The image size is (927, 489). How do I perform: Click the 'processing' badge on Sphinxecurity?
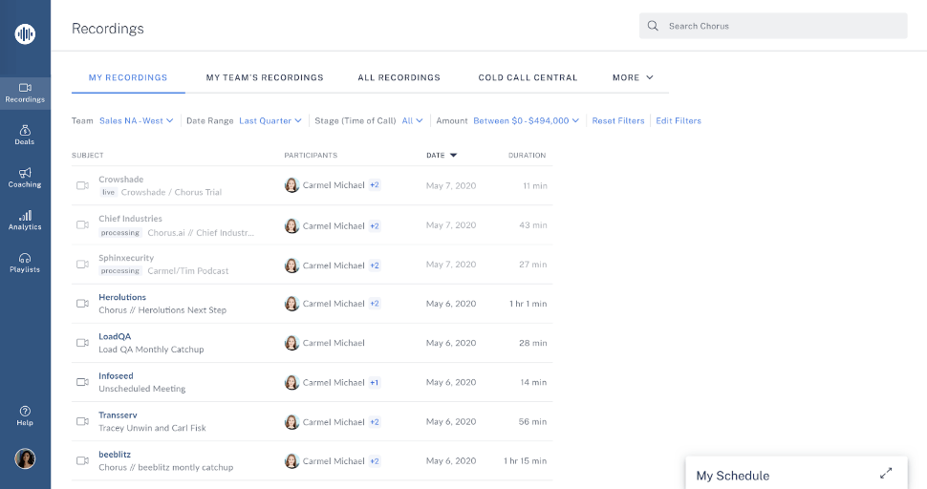[x=120, y=270]
